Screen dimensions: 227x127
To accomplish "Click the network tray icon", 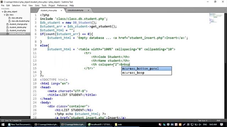I will pos(192,125).
